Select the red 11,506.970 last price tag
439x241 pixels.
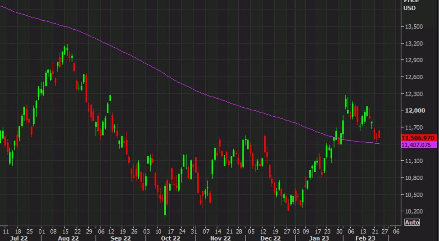pos(419,138)
